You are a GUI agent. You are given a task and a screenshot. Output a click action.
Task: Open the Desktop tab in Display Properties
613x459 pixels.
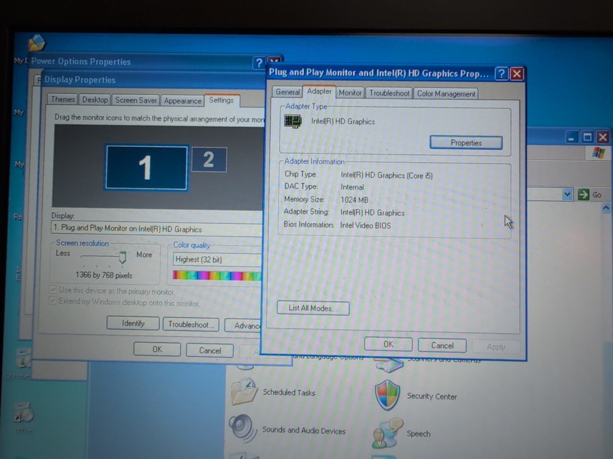pyautogui.click(x=95, y=100)
